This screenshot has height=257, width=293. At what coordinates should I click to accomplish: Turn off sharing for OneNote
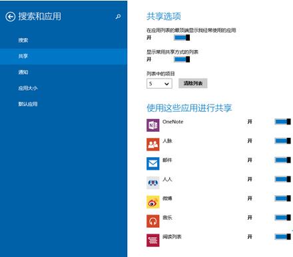[282, 122]
